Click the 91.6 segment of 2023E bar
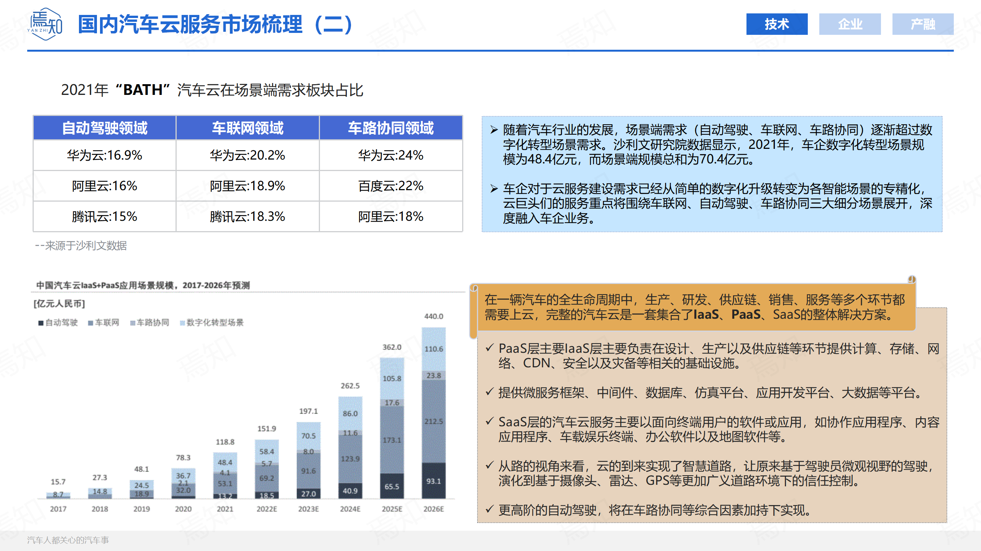The height and width of the screenshot is (551, 981). [308, 471]
